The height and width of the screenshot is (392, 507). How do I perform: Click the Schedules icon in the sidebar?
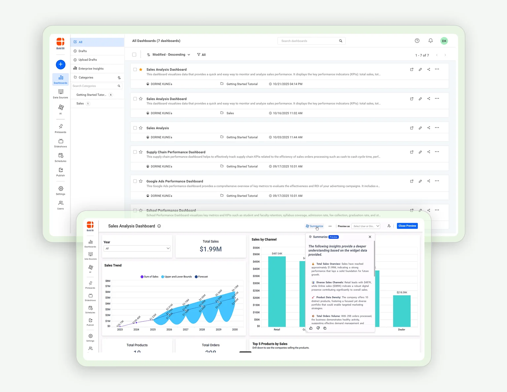click(x=60, y=157)
